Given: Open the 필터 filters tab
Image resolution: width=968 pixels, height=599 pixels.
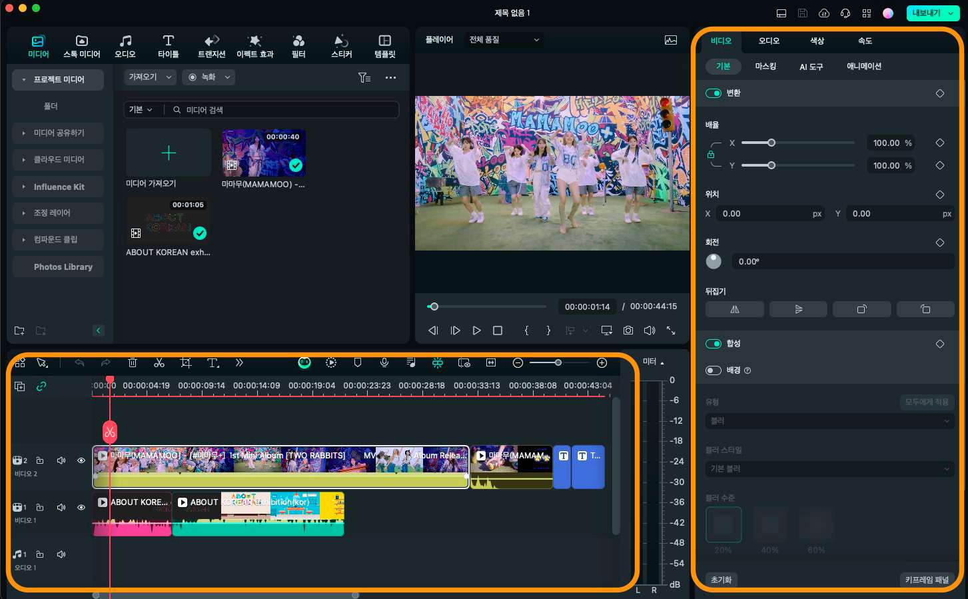Looking at the screenshot, I should pos(298,46).
